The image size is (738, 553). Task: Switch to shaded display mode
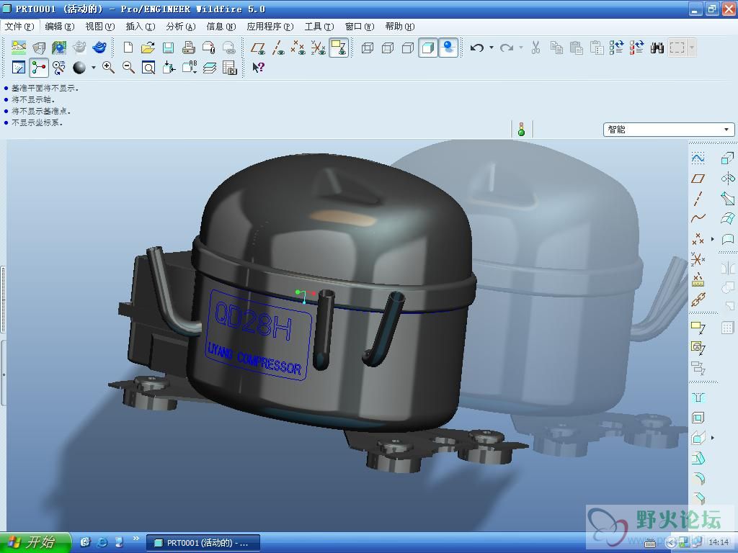coord(428,48)
